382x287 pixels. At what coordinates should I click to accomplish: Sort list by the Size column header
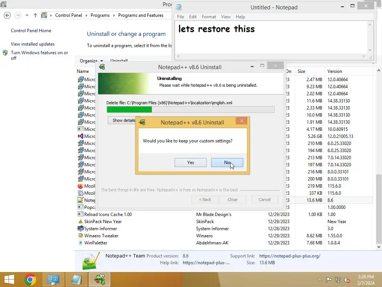(301, 71)
